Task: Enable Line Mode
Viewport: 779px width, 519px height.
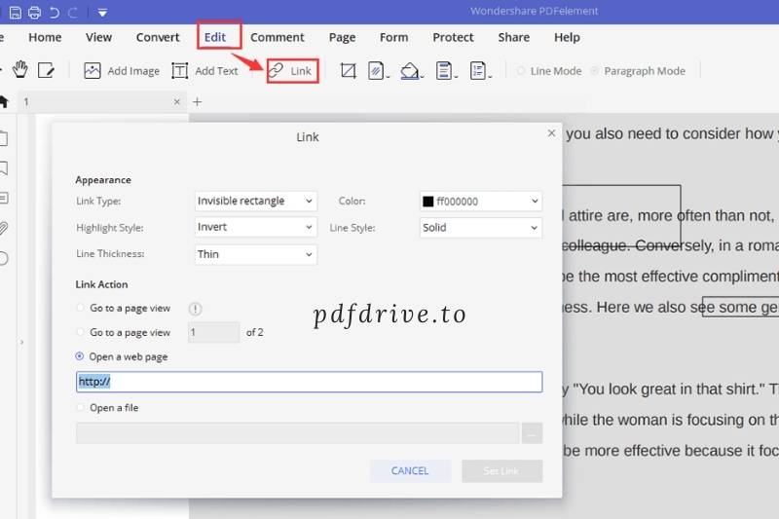Action: (549, 71)
